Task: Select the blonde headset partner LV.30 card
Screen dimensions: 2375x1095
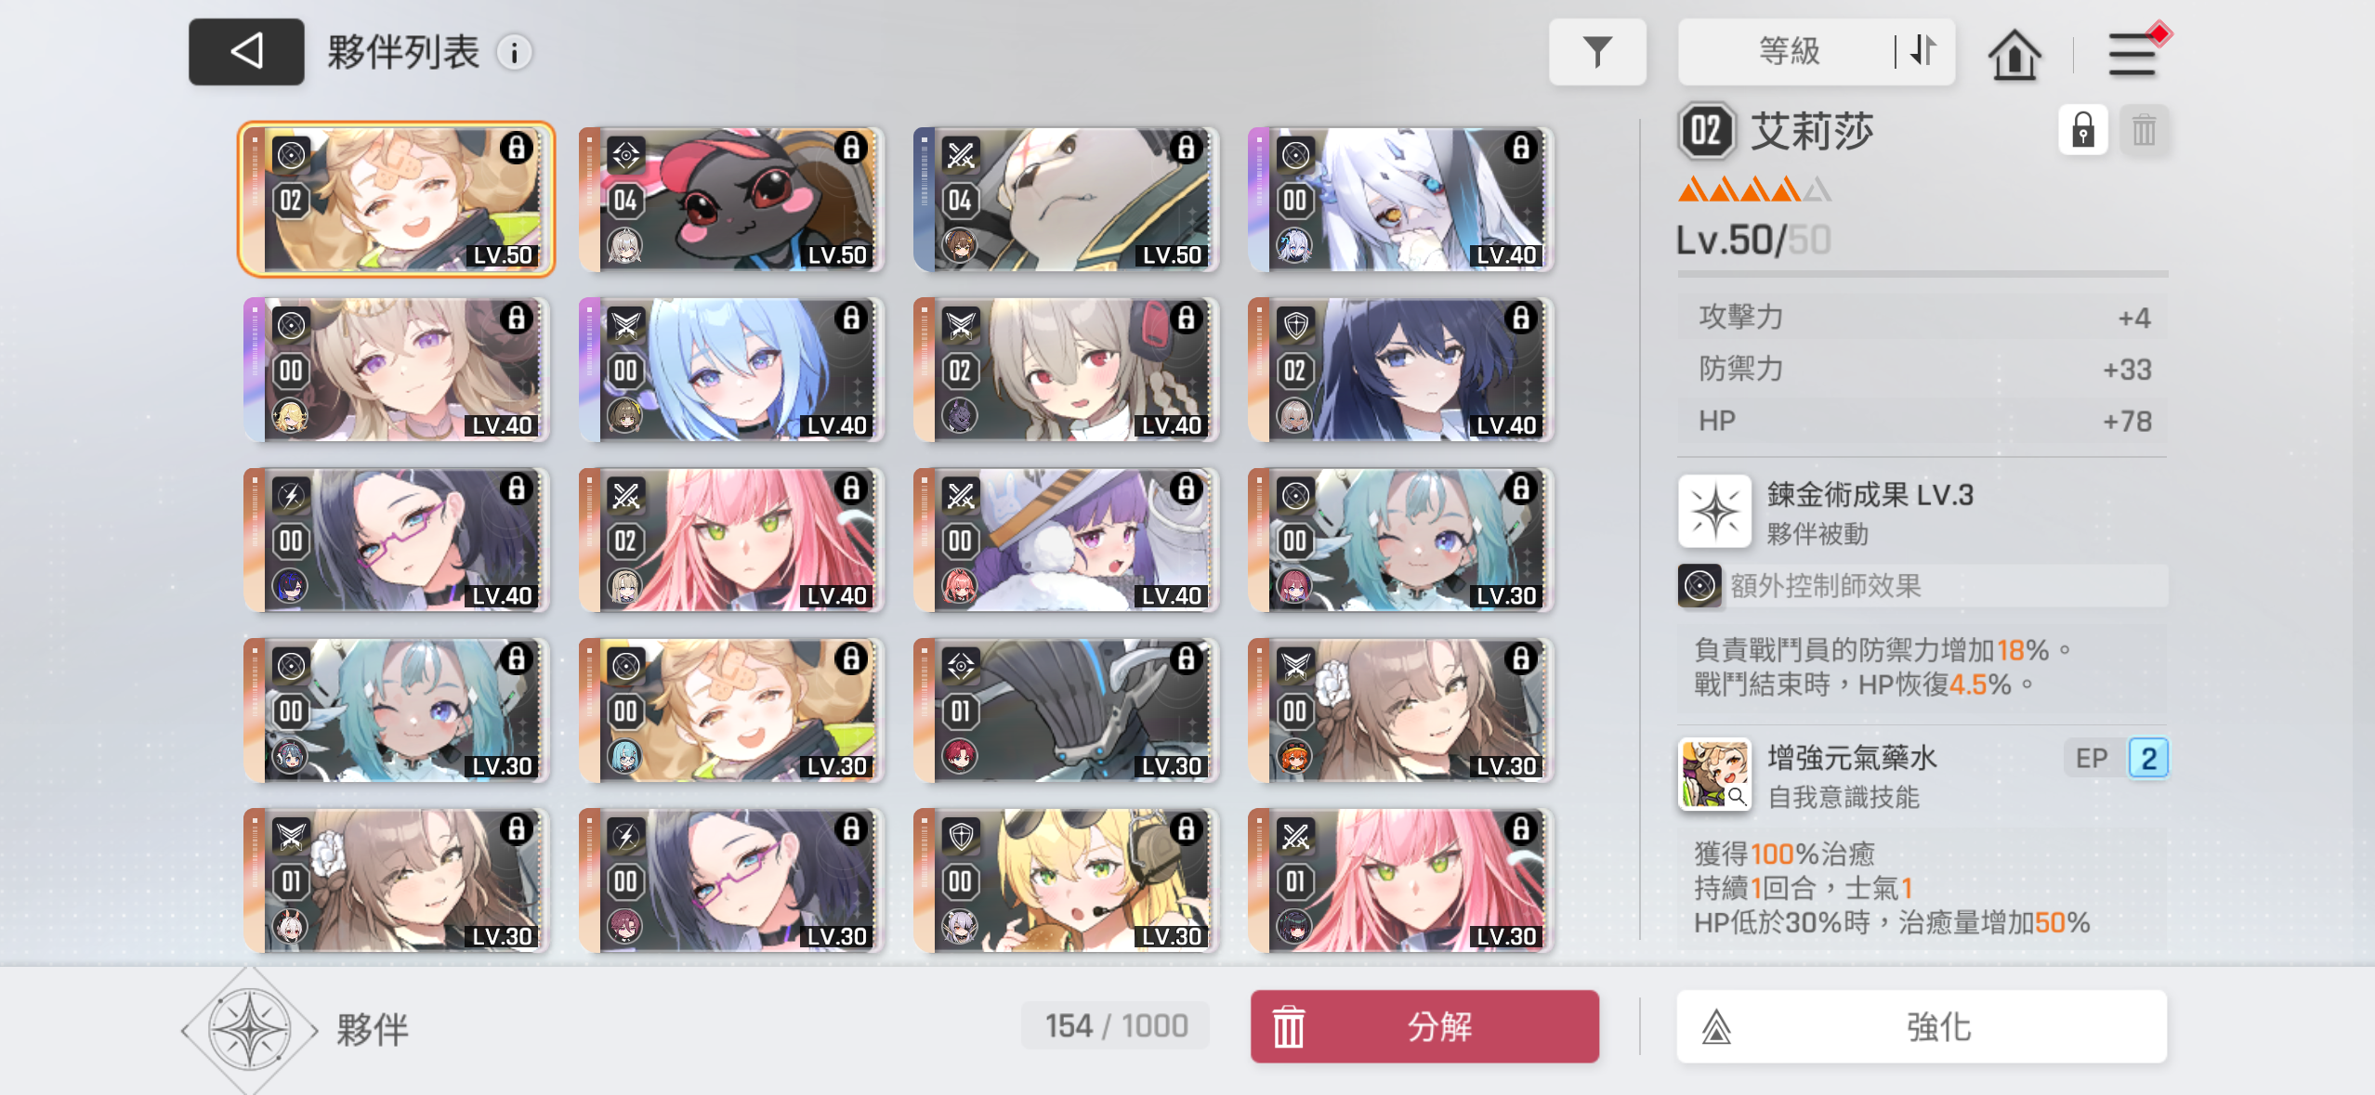Action: pos(1066,880)
